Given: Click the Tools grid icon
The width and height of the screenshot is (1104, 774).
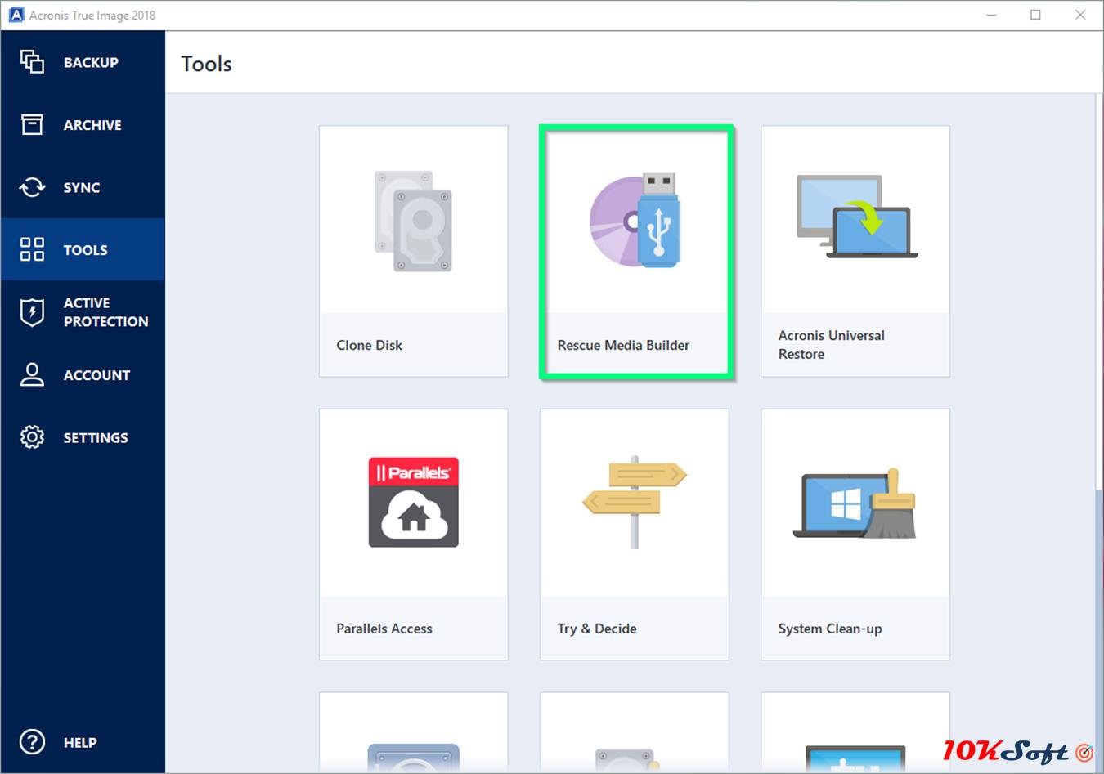Looking at the screenshot, I should (x=32, y=249).
